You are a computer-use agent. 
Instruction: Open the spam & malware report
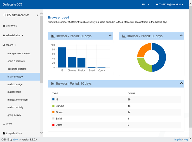(16, 61)
